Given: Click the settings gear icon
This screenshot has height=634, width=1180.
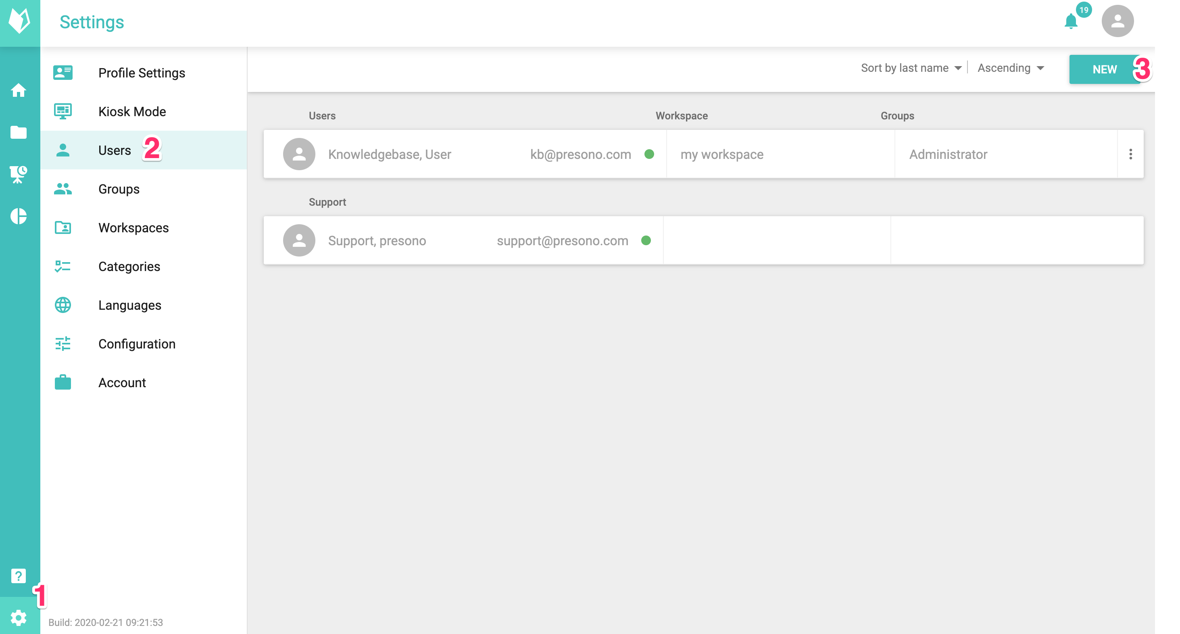Looking at the screenshot, I should (18, 617).
